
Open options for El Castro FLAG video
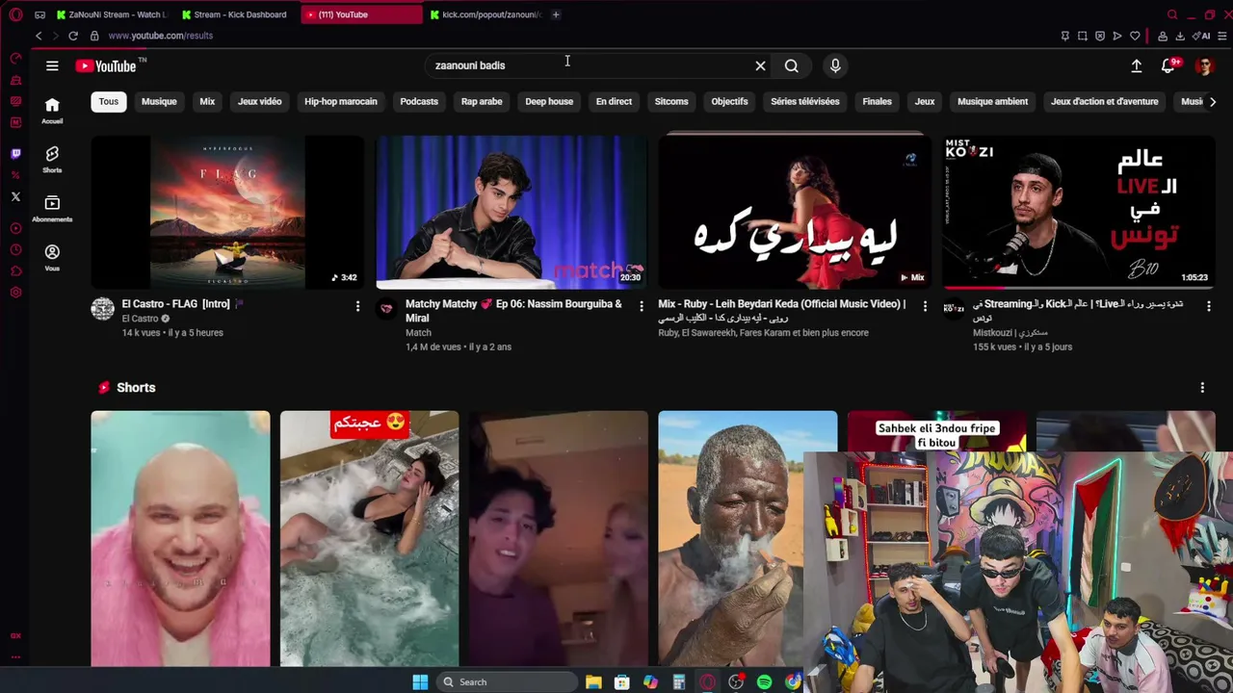pyautogui.click(x=357, y=306)
